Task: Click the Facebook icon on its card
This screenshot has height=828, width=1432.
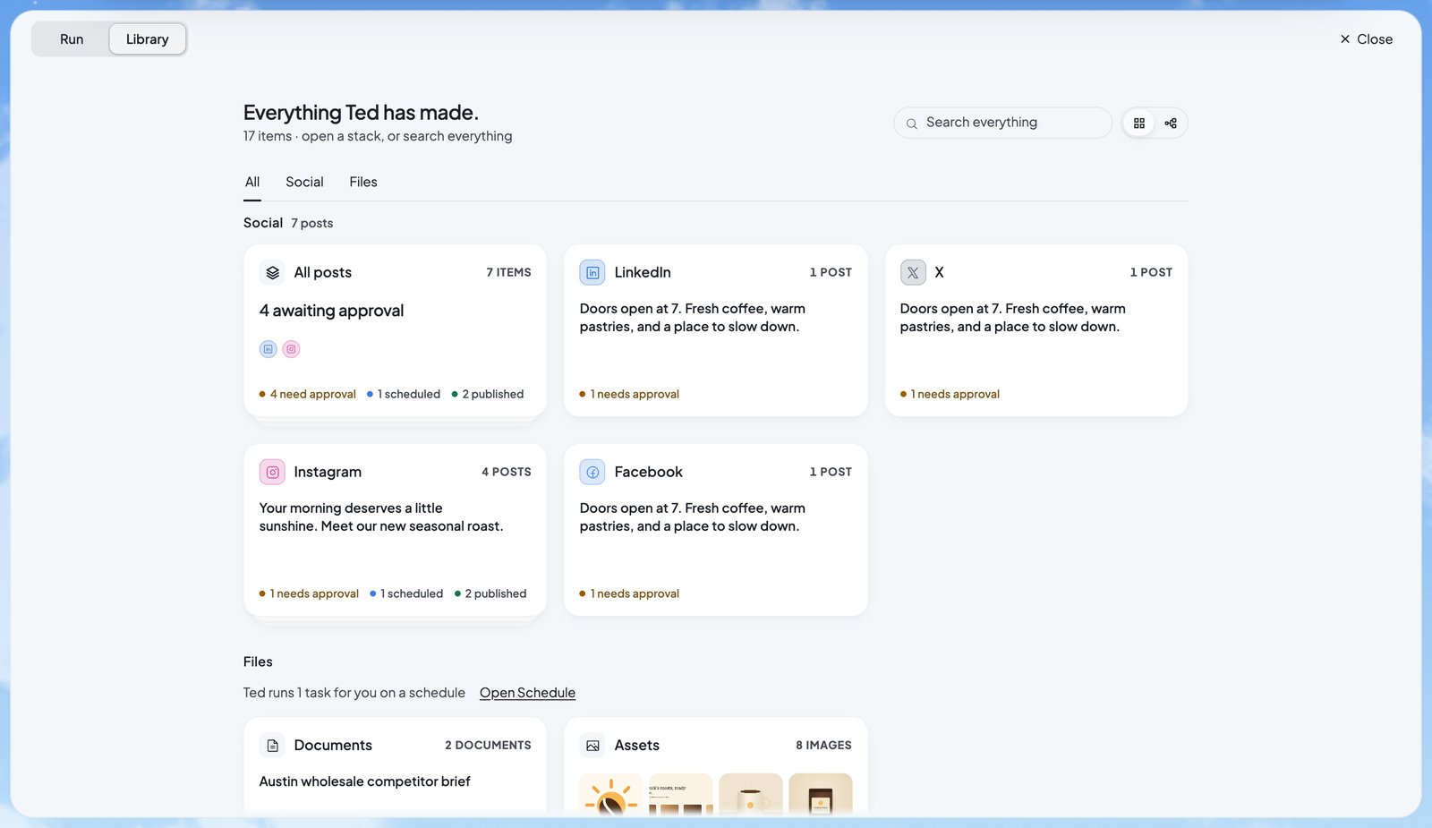Action: (x=592, y=472)
